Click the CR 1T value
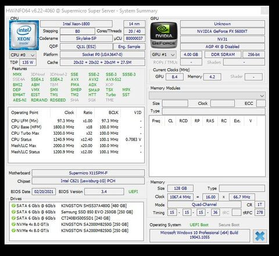279x256 pixels. [x=260, y=205]
